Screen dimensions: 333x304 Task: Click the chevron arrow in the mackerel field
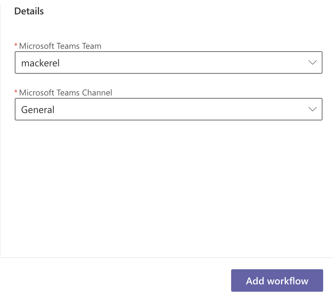pos(312,62)
